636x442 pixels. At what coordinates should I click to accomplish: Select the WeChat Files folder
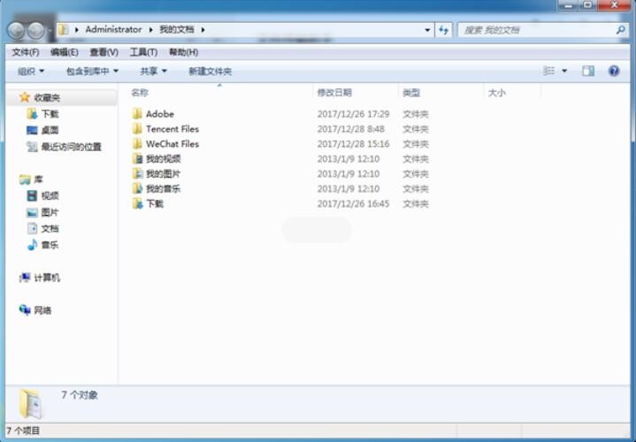pos(172,144)
